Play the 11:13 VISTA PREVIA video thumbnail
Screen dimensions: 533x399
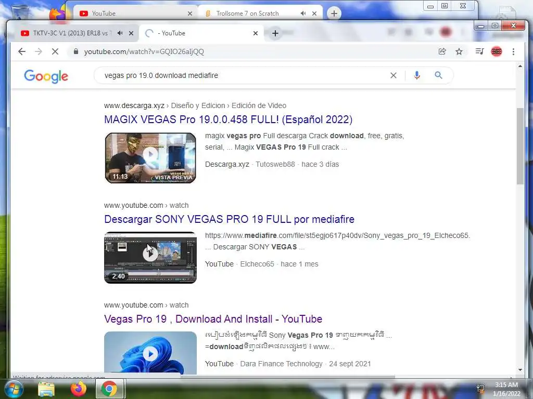point(150,158)
